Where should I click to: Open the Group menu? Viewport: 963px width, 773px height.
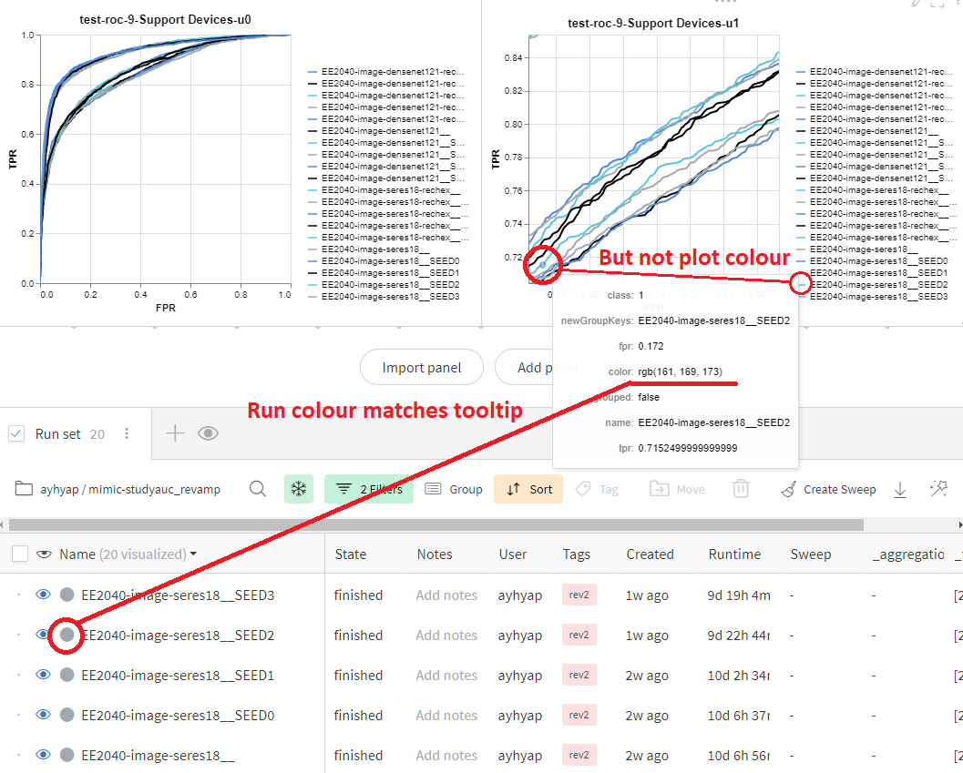tap(454, 489)
